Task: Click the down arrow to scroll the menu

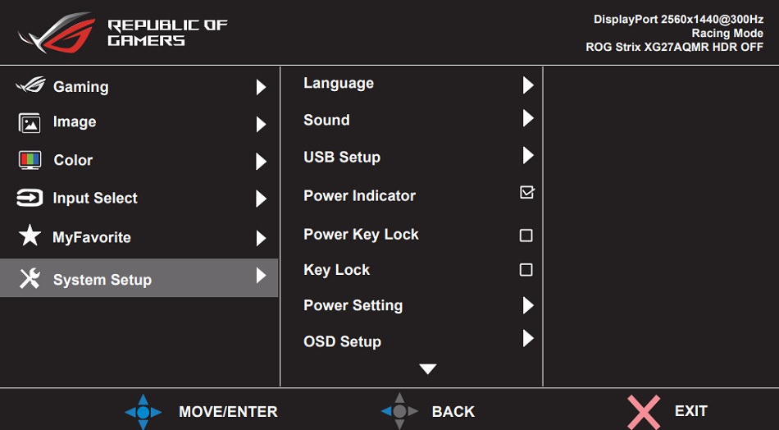Action: click(427, 369)
